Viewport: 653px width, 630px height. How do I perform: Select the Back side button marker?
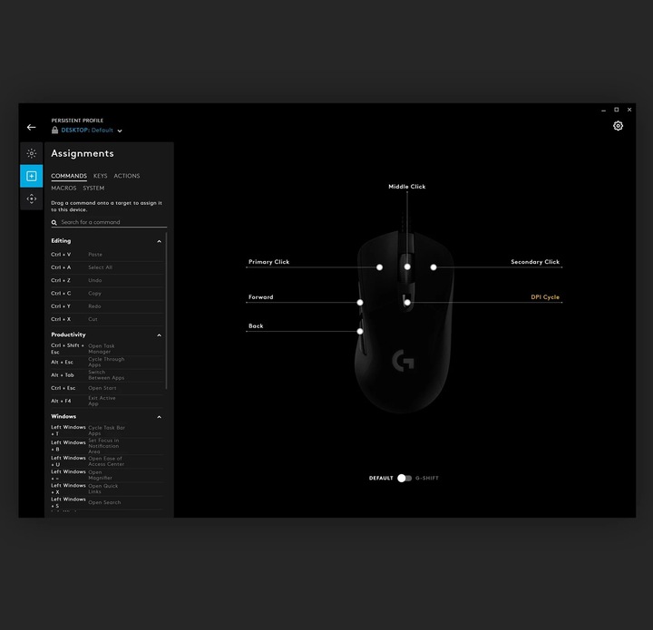[x=360, y=331]
